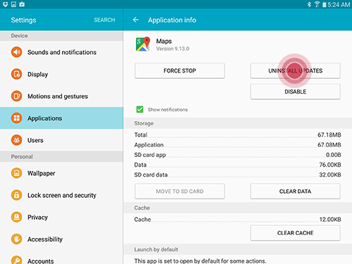Tap the checkmark bag notification icon in status bar
This screenshot has width=352, height=264.
[22, 4]
